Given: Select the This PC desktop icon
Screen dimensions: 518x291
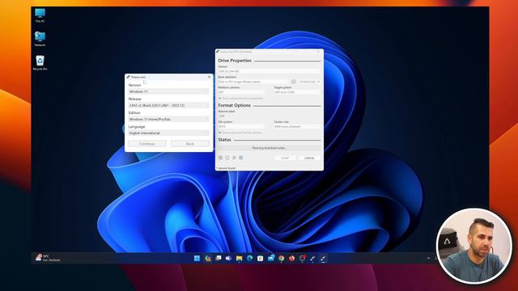Looking at the screenshot, I should click(40, 15).
